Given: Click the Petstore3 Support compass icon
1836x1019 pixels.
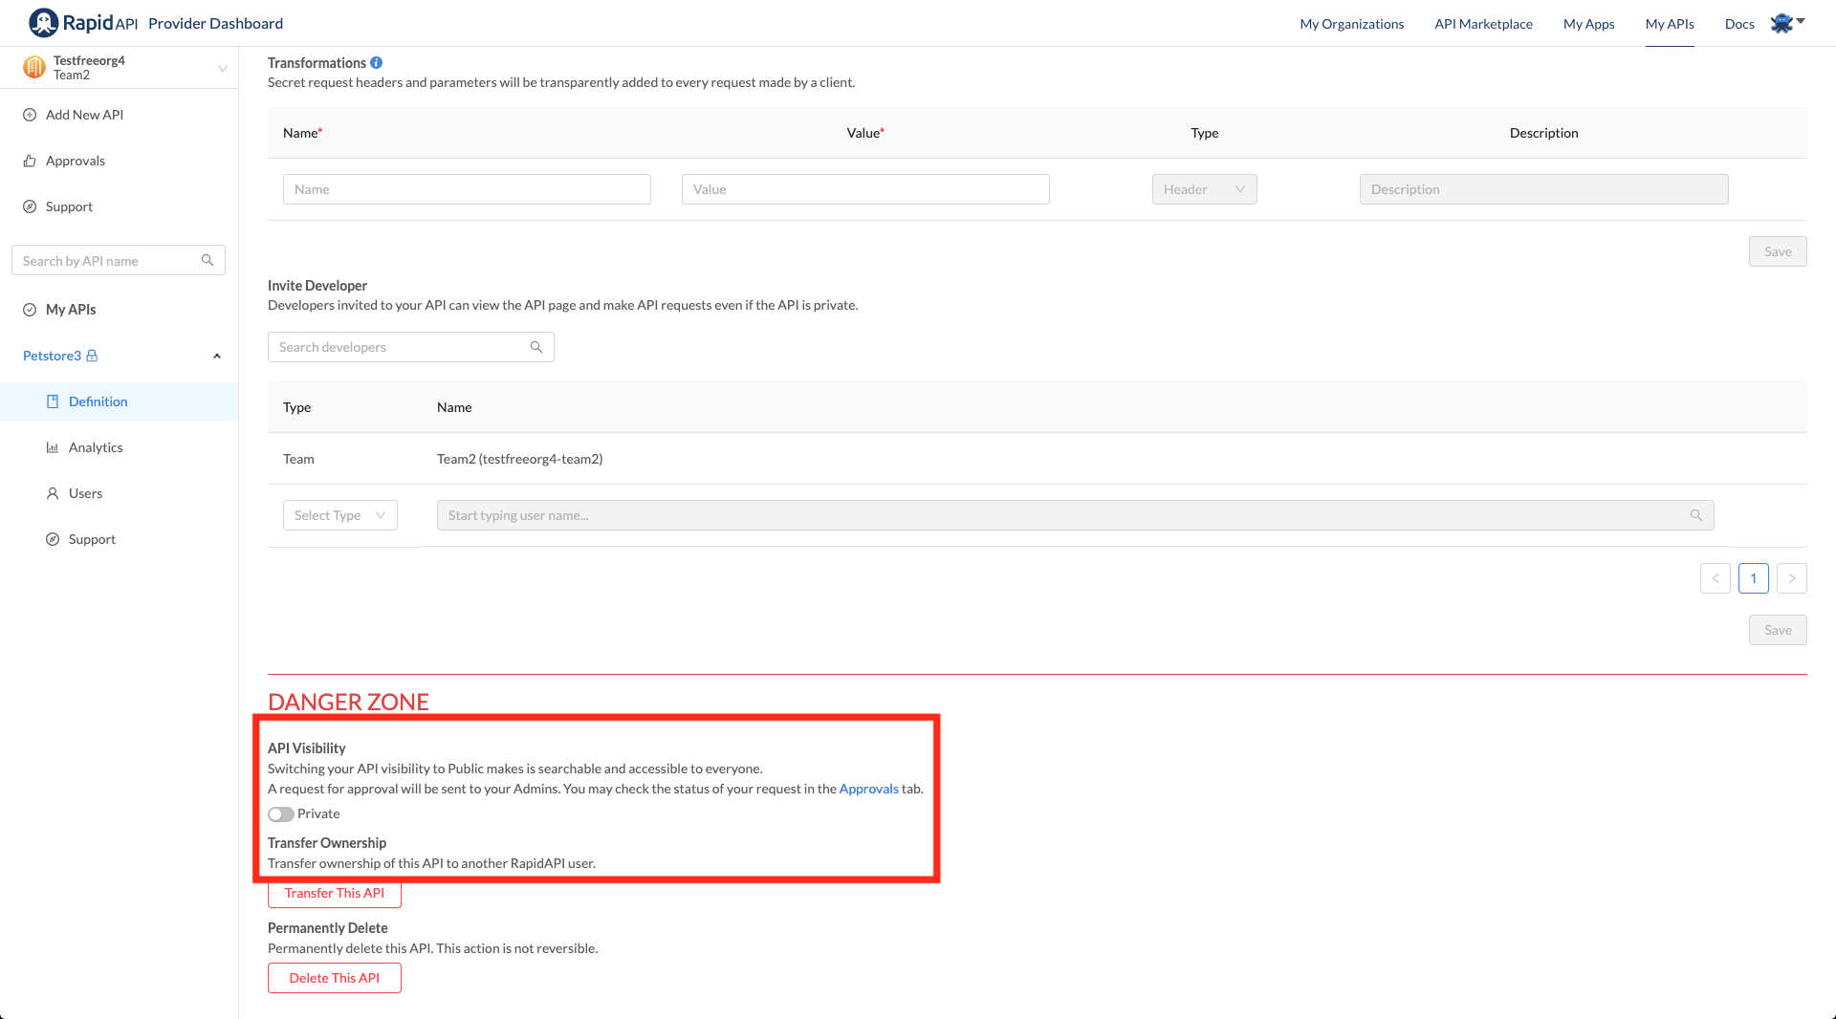Looking at the screenshot, I should click(x=53, y=539).
